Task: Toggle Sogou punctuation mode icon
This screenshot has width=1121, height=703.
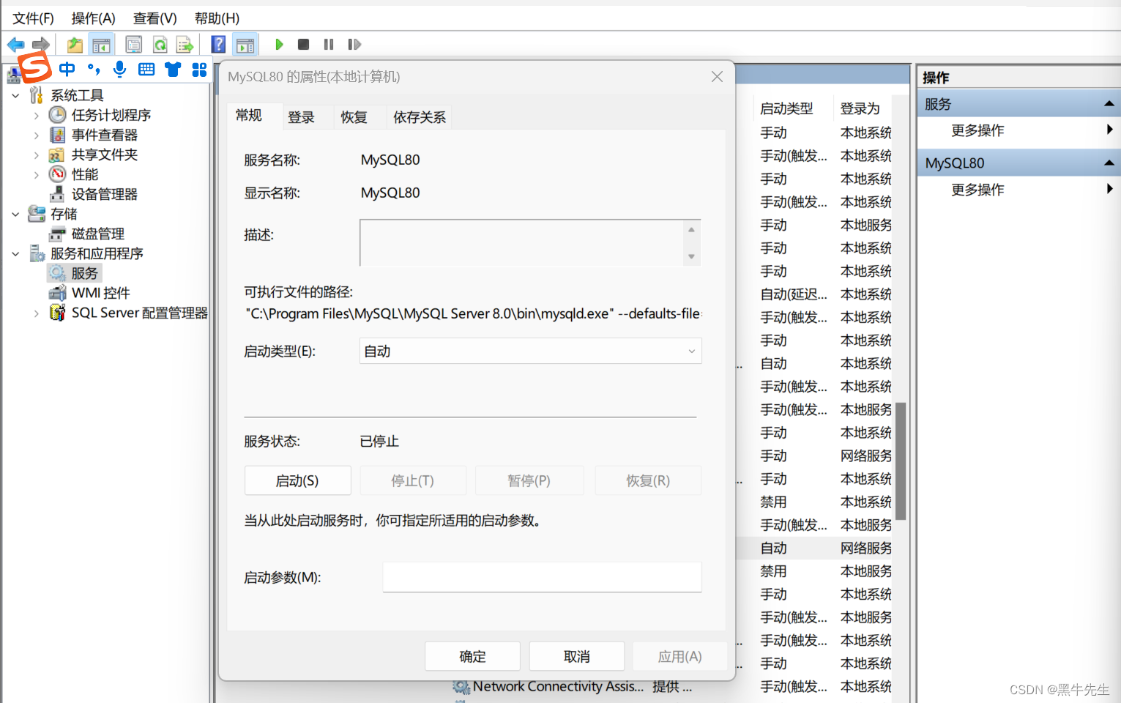Action: click(94, 70)
